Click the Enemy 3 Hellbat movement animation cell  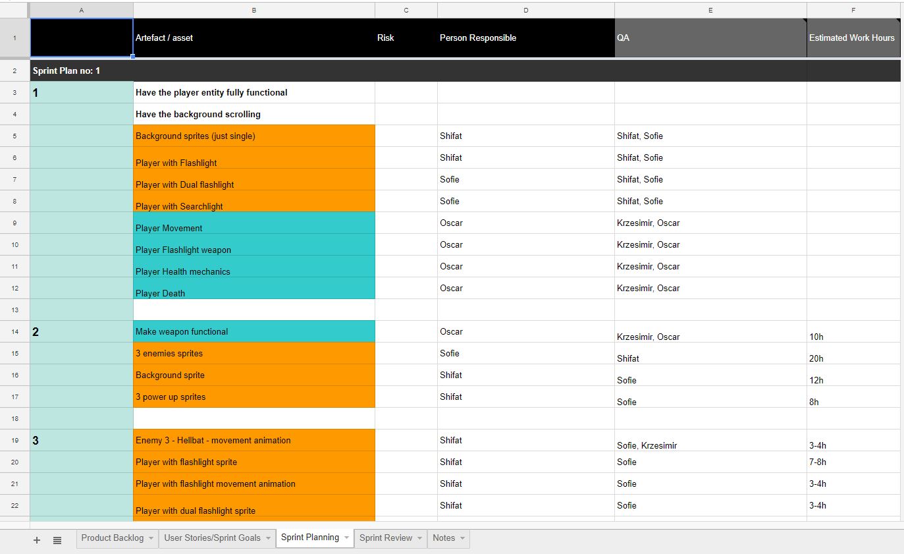point(254,440)
